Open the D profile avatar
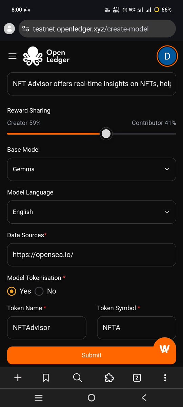Screen dimensions: 183x407 tap(167, 56)
